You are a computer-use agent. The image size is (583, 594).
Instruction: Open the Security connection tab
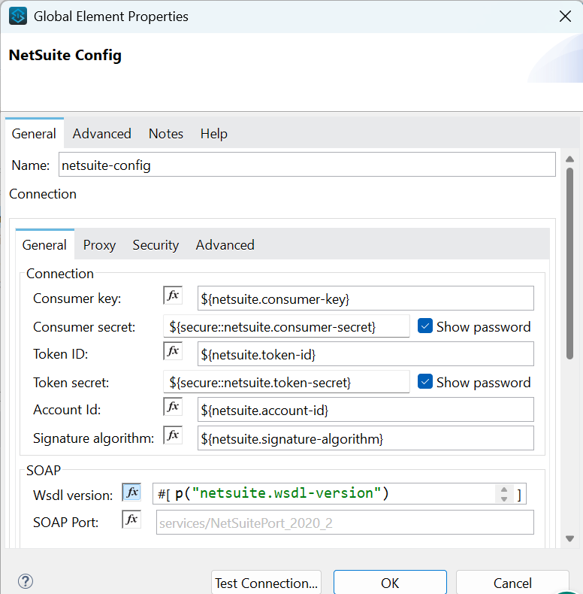coord(156,245)
